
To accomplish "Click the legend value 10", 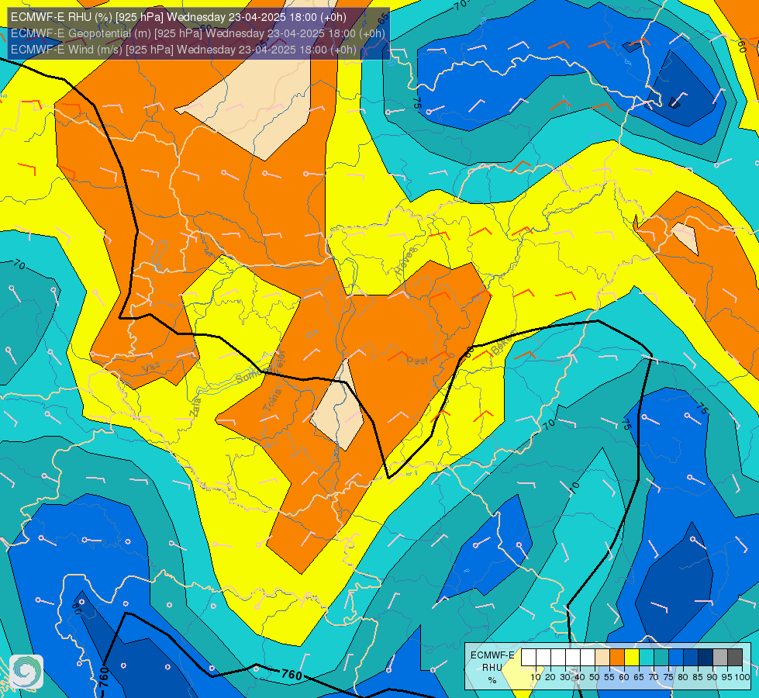I will point(536,677).
